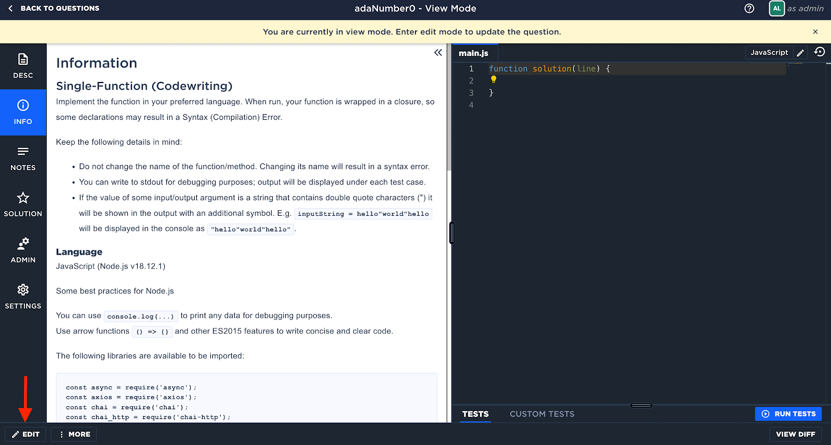Open the JavaScript language selector

(769, 52)
